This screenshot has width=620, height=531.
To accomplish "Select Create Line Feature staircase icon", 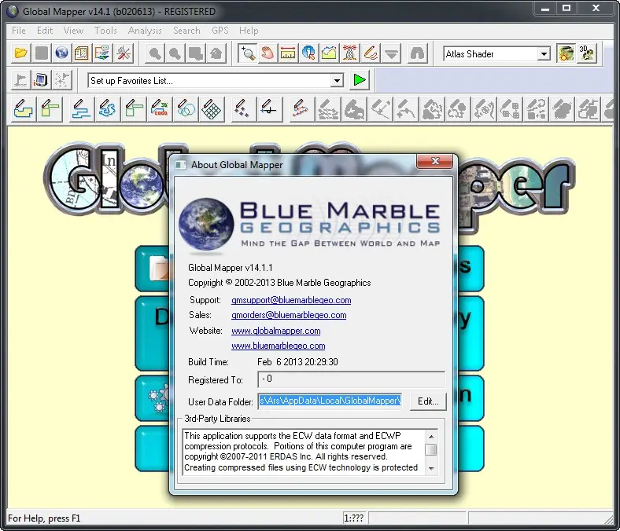I will point(81,108).
